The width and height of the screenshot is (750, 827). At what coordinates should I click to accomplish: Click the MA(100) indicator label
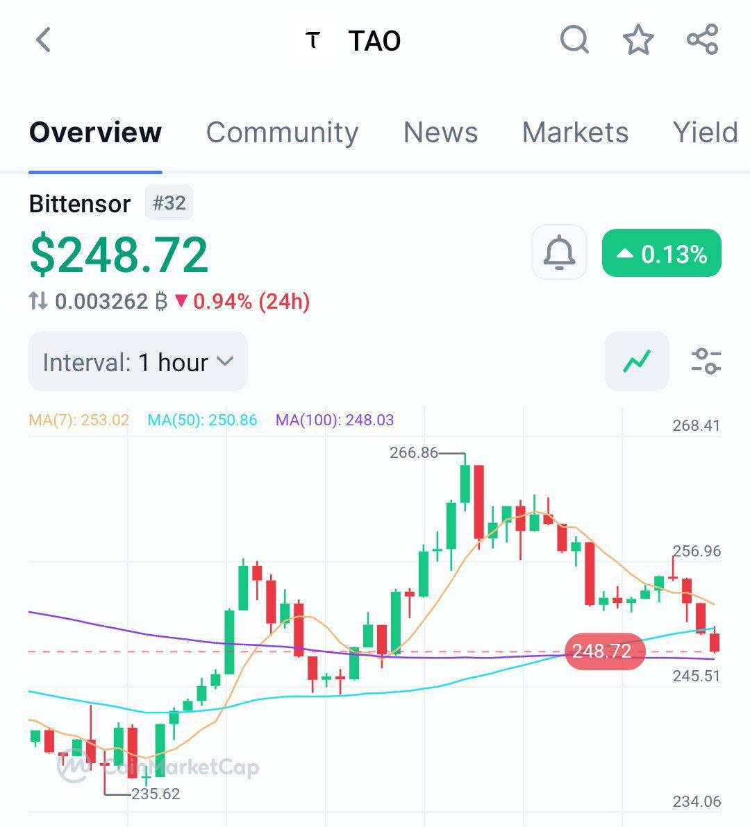(x=334, y=420)
